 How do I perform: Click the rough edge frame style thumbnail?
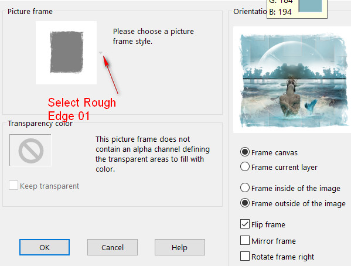pyautogui.click(x=66, y=53)
